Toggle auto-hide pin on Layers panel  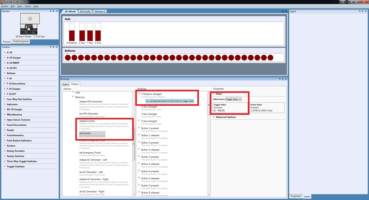363,11
